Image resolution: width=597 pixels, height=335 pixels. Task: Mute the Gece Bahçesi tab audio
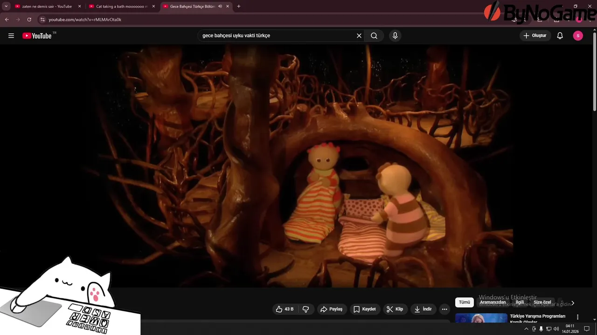pyautogui.click(x=220, y=7)
